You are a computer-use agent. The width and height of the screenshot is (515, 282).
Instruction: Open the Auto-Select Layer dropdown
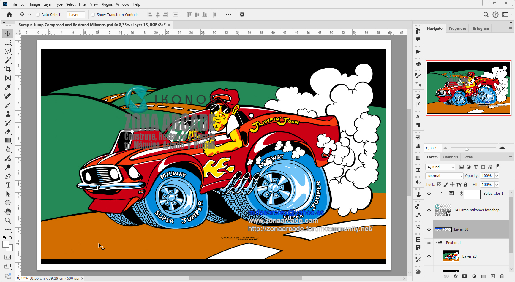pyautogui.click(x=76, y=15)
